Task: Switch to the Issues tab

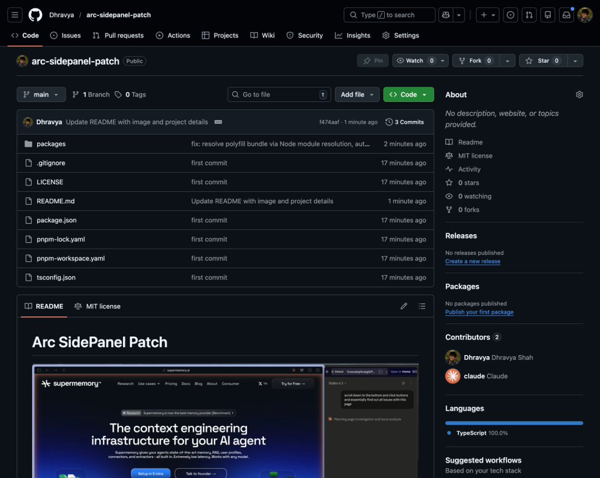Action: point(65,35)
